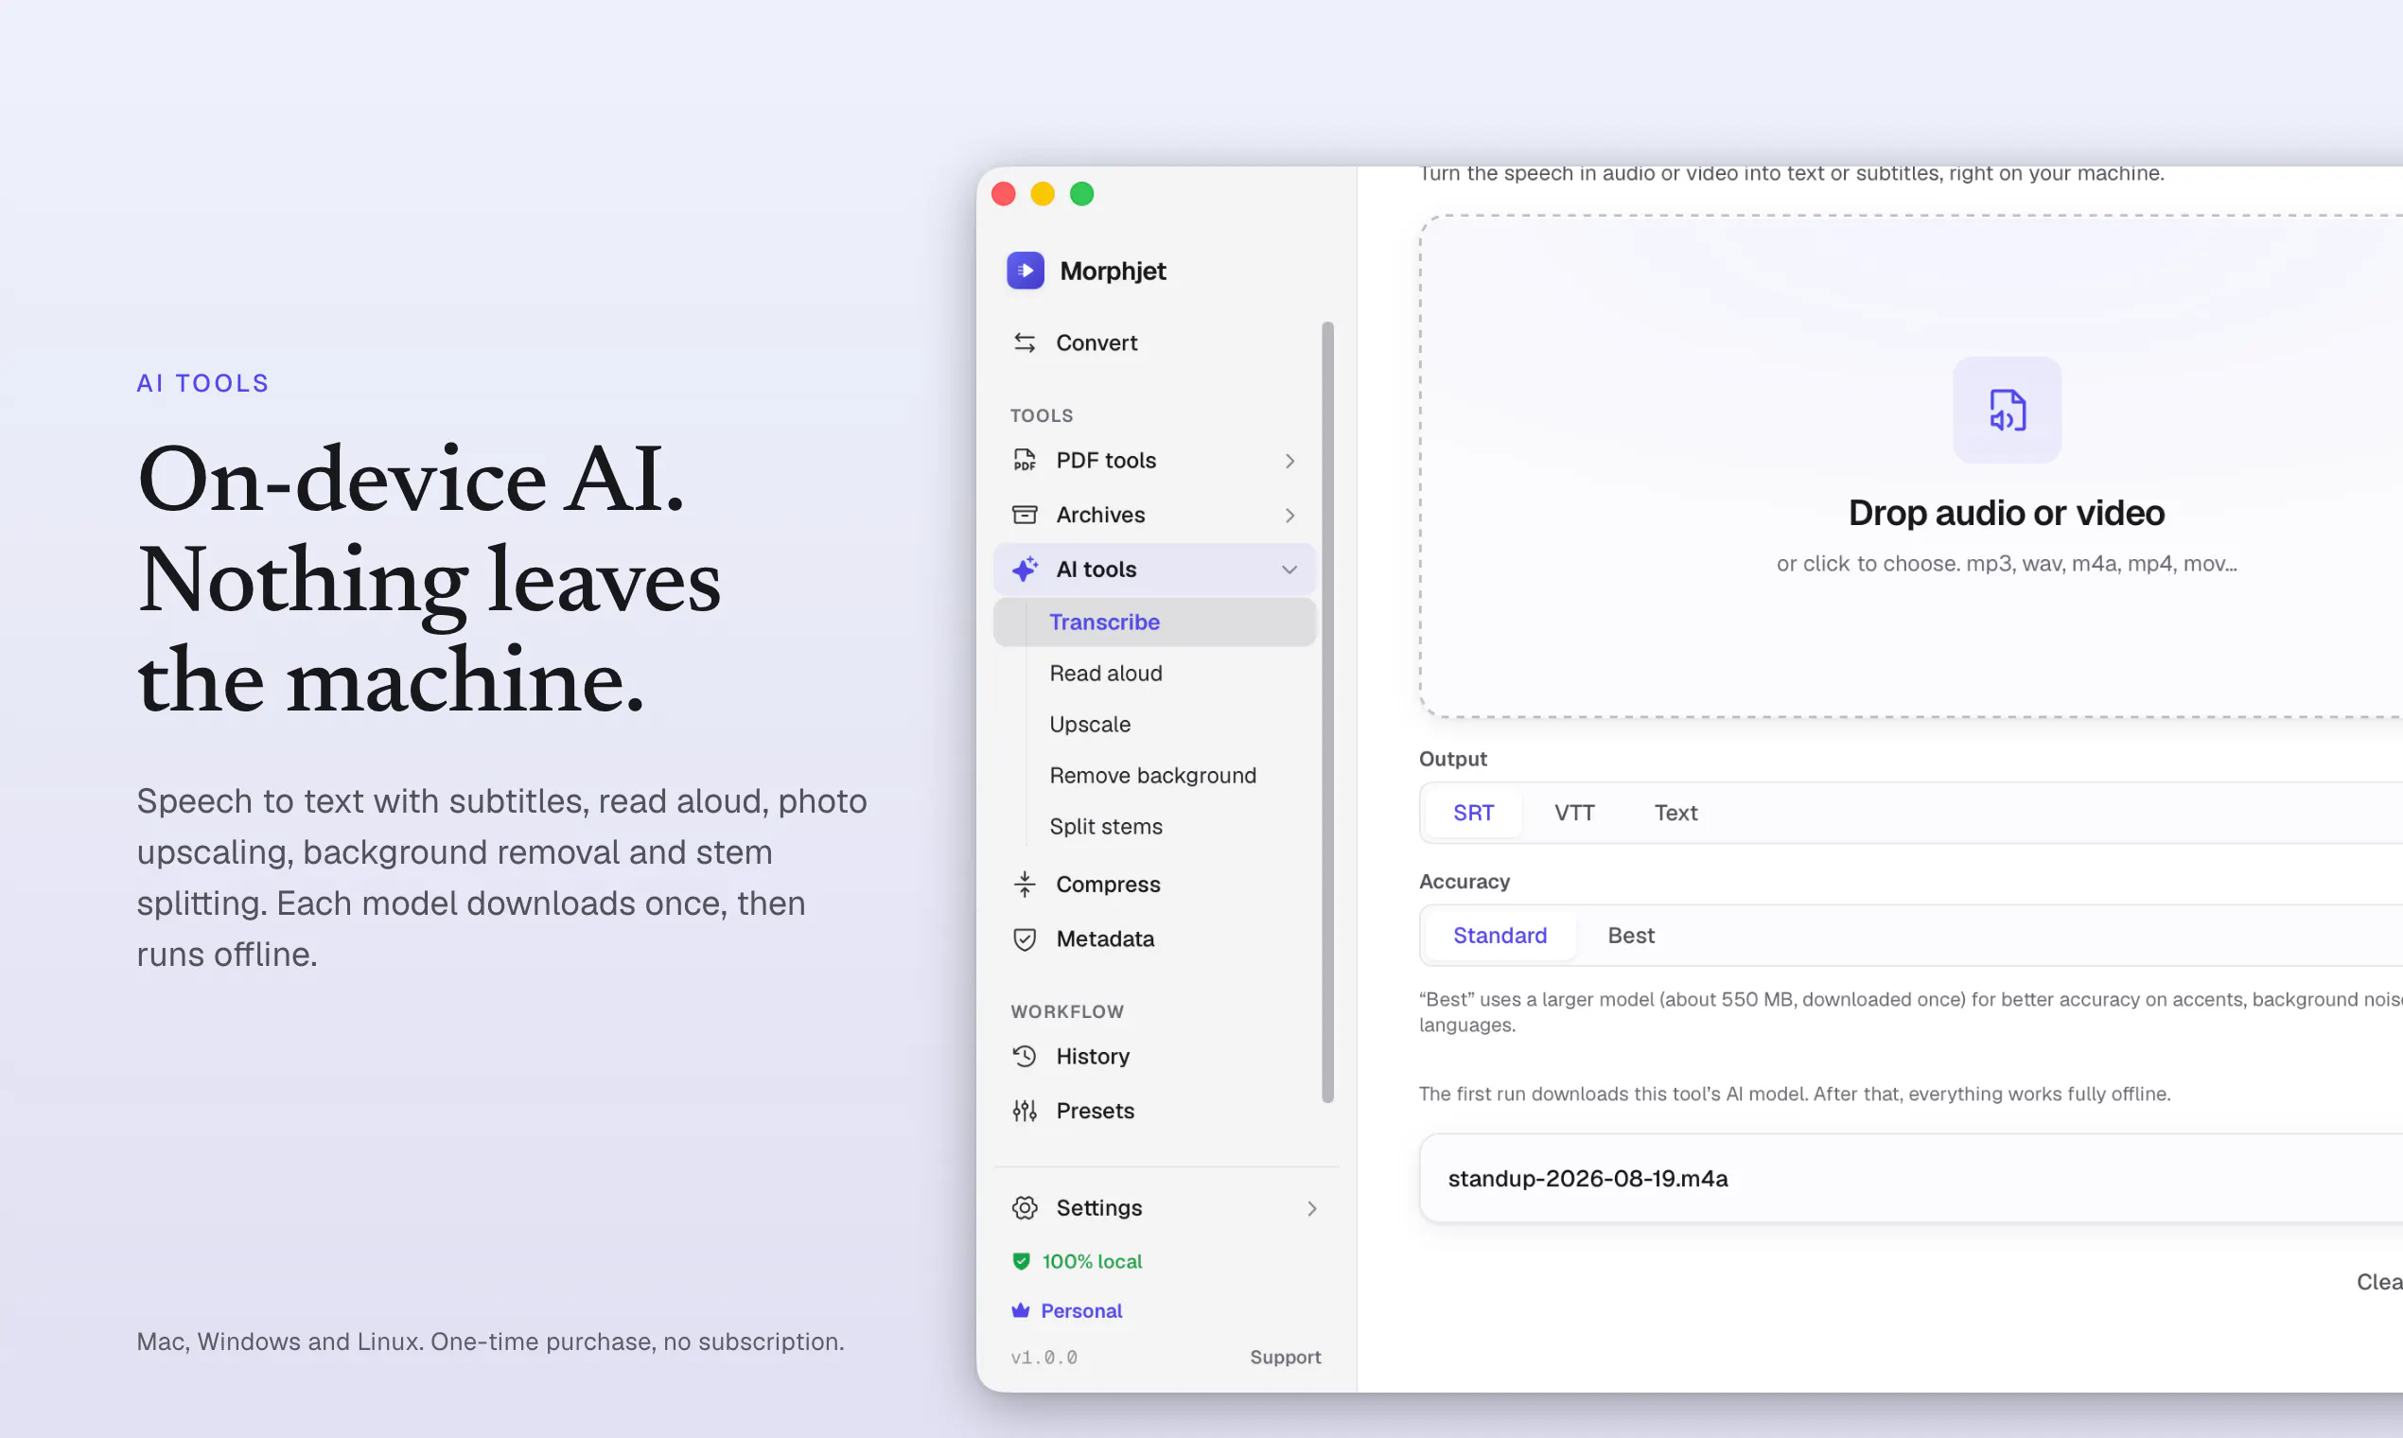Click the 100% local label
The width and height of the screenshot is (2403, 1438).
(x=1092, y=1262)
